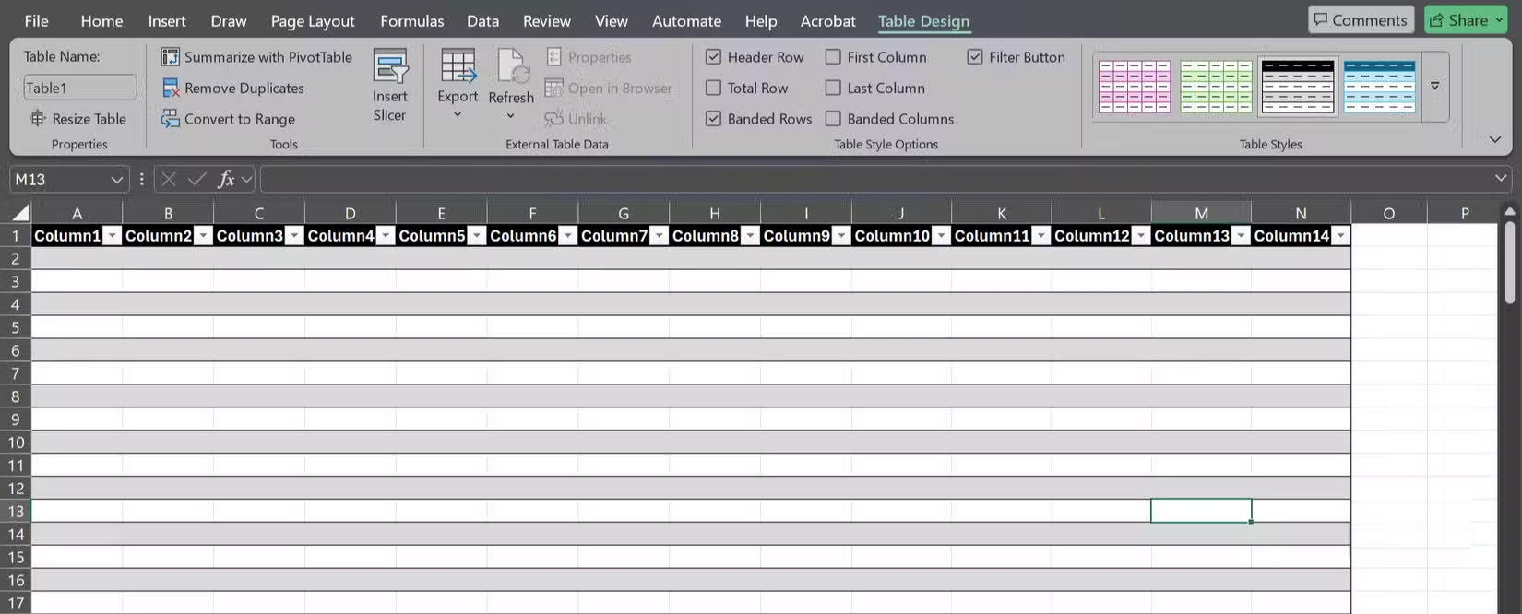
Task: Select the pink table style thumbnail
Action: (1135, 86)
